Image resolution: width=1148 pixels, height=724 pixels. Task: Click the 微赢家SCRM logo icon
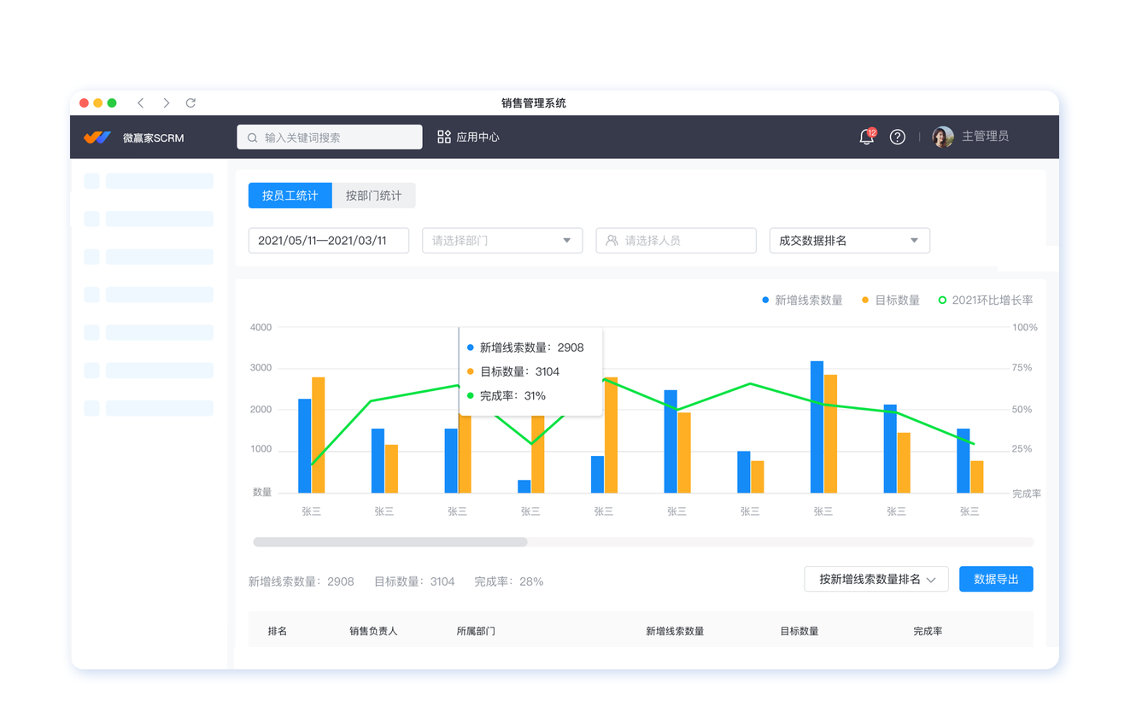(x=97, y=137)
